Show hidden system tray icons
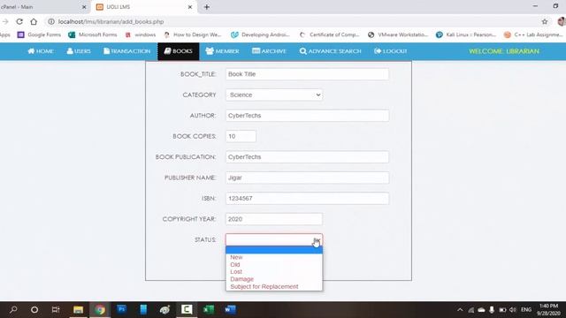566x318 pixels. pyautogui.click(x=460, y=309)
